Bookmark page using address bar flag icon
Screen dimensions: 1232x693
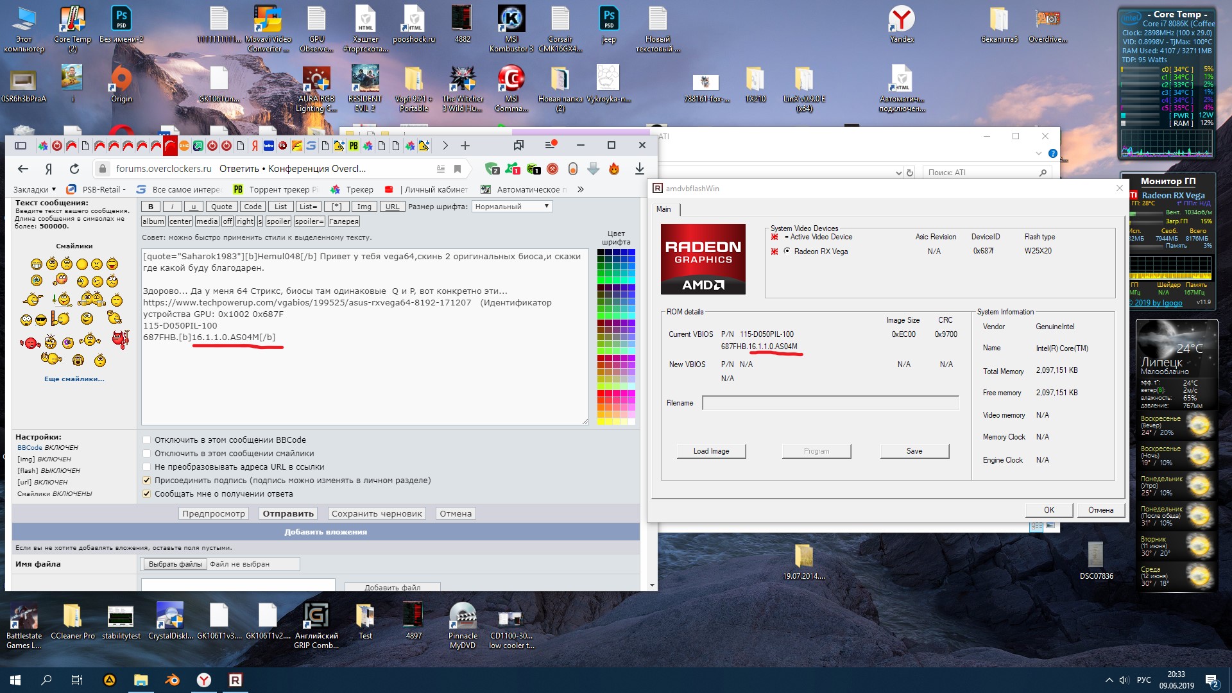tap(458, 169)
